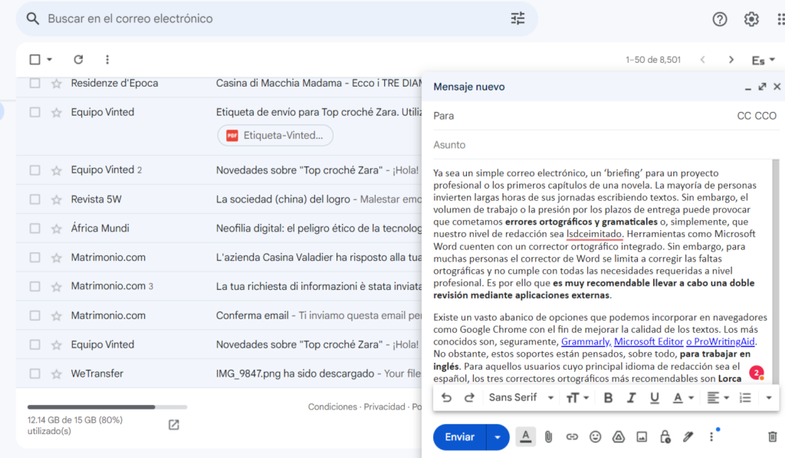
Task: Open the Grammarly hyperlink in message body
Action: 586,341
